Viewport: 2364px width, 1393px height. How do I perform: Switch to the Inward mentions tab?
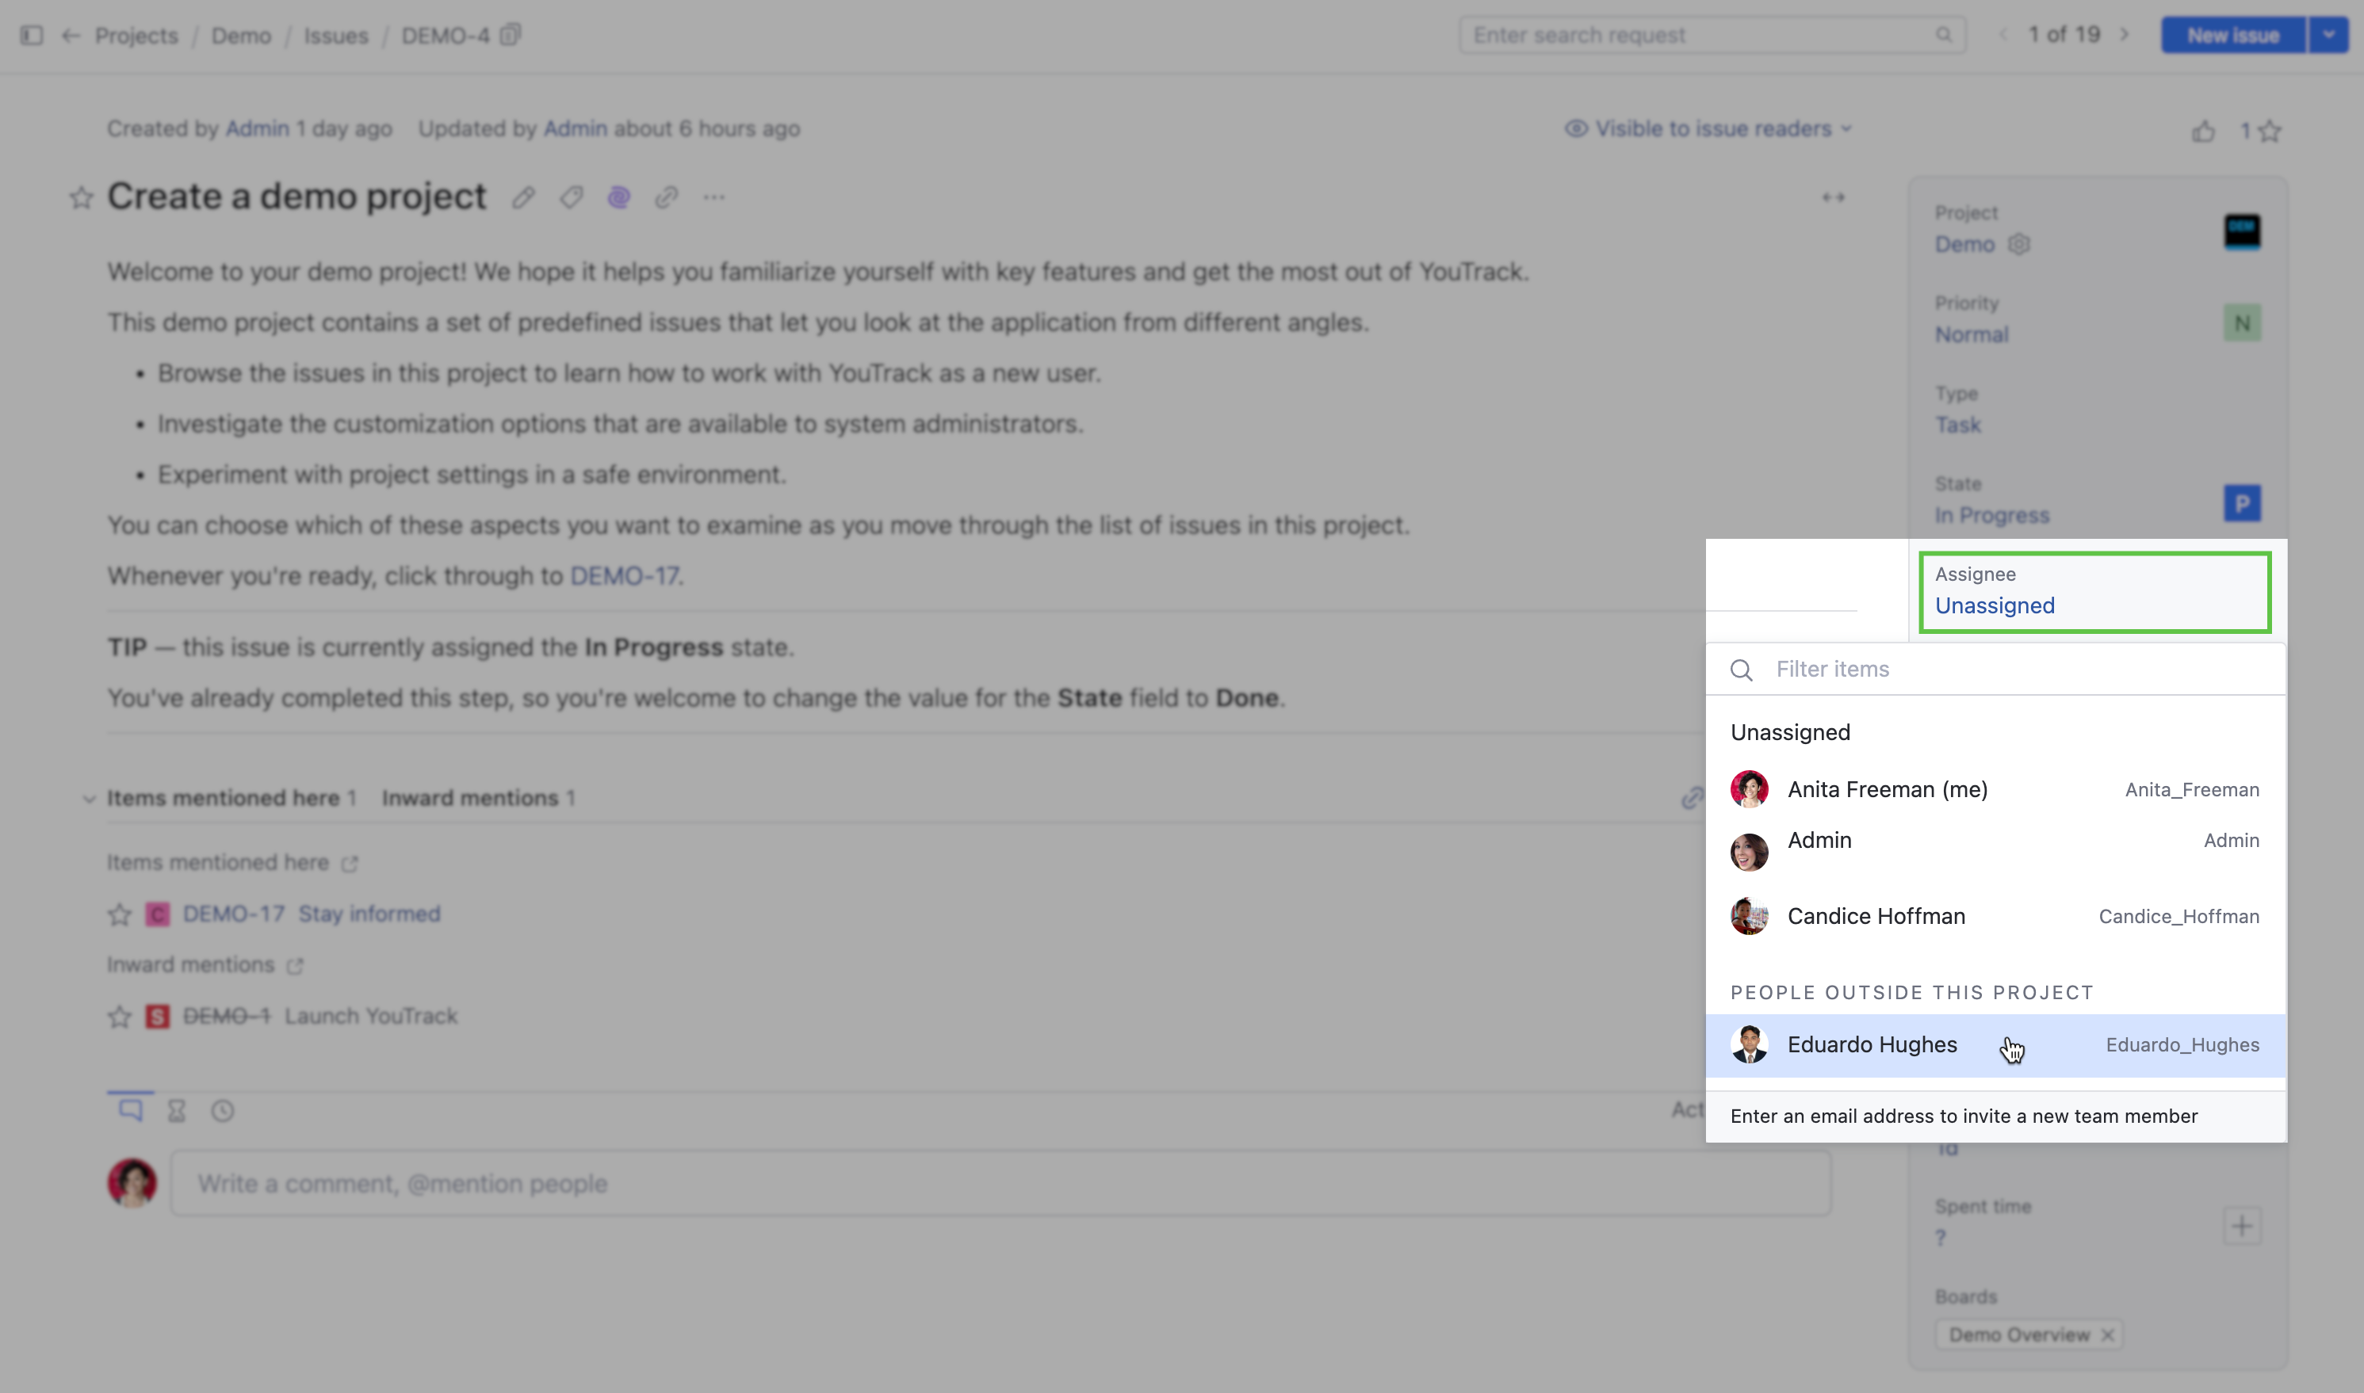point(469,798)
